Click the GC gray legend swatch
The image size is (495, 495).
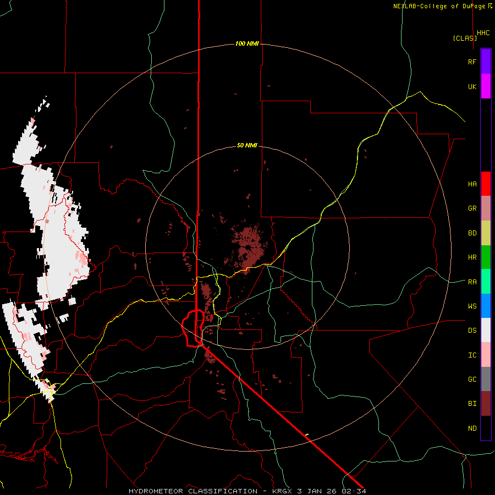click(486, 379)
